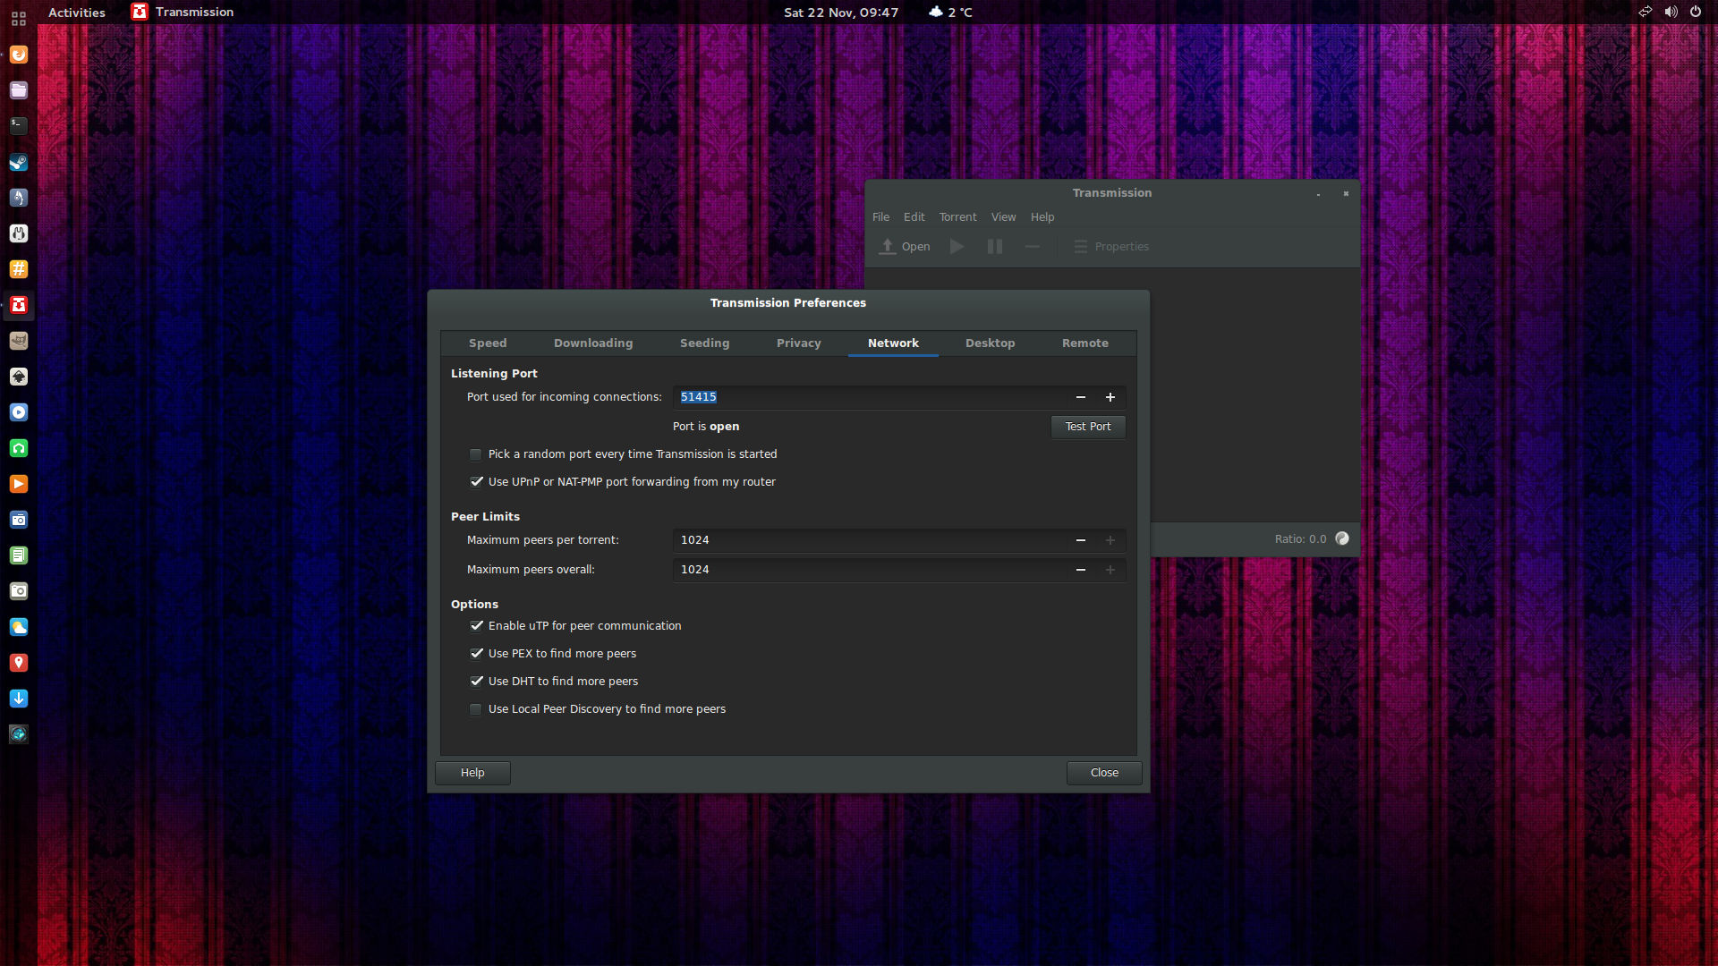Close the Transmission Preferences dialog
Screen dimensions: 1718x966
(1103, 773)
